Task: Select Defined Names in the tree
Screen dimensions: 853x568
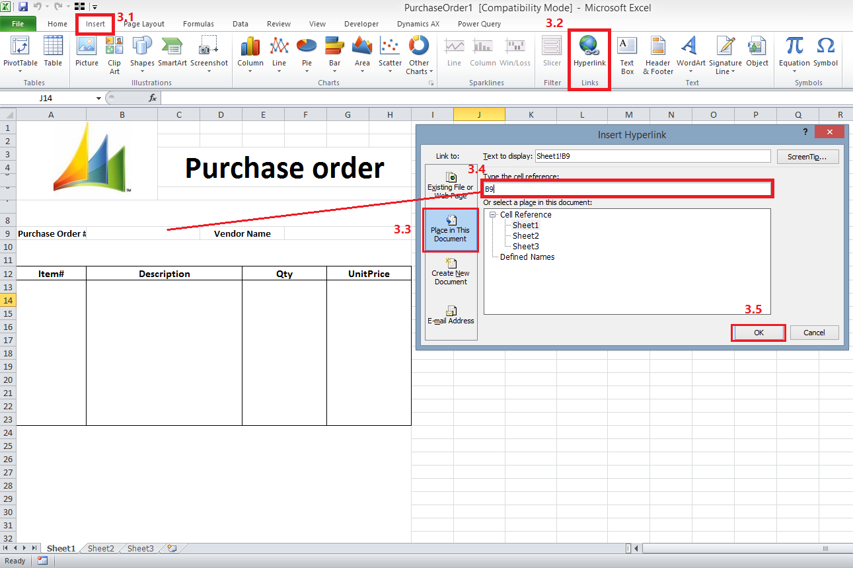Action: [527, 257]
